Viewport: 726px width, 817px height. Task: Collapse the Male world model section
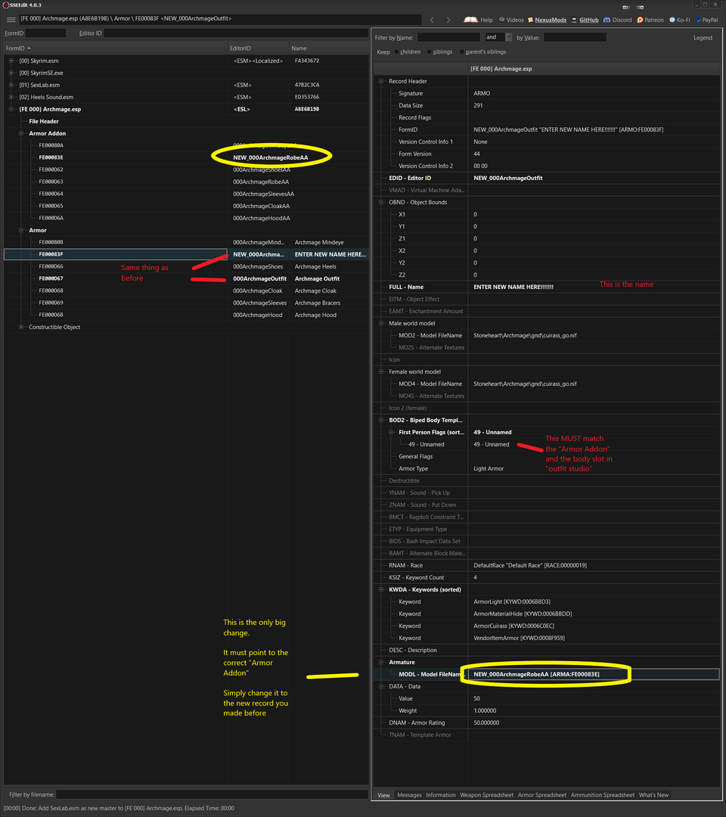coord(380,323)
